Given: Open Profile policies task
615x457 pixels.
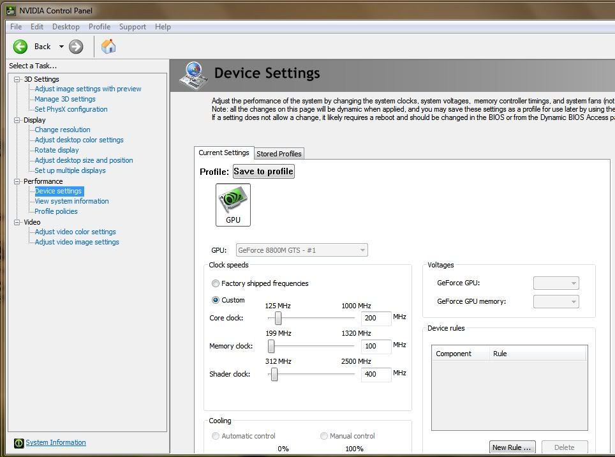Looking at the screenshot, I should (x=56, y=211).
